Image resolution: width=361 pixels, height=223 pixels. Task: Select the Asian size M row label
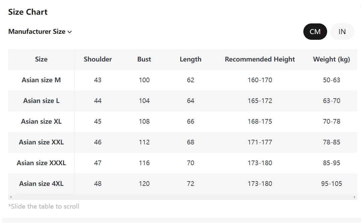[41, 80]
